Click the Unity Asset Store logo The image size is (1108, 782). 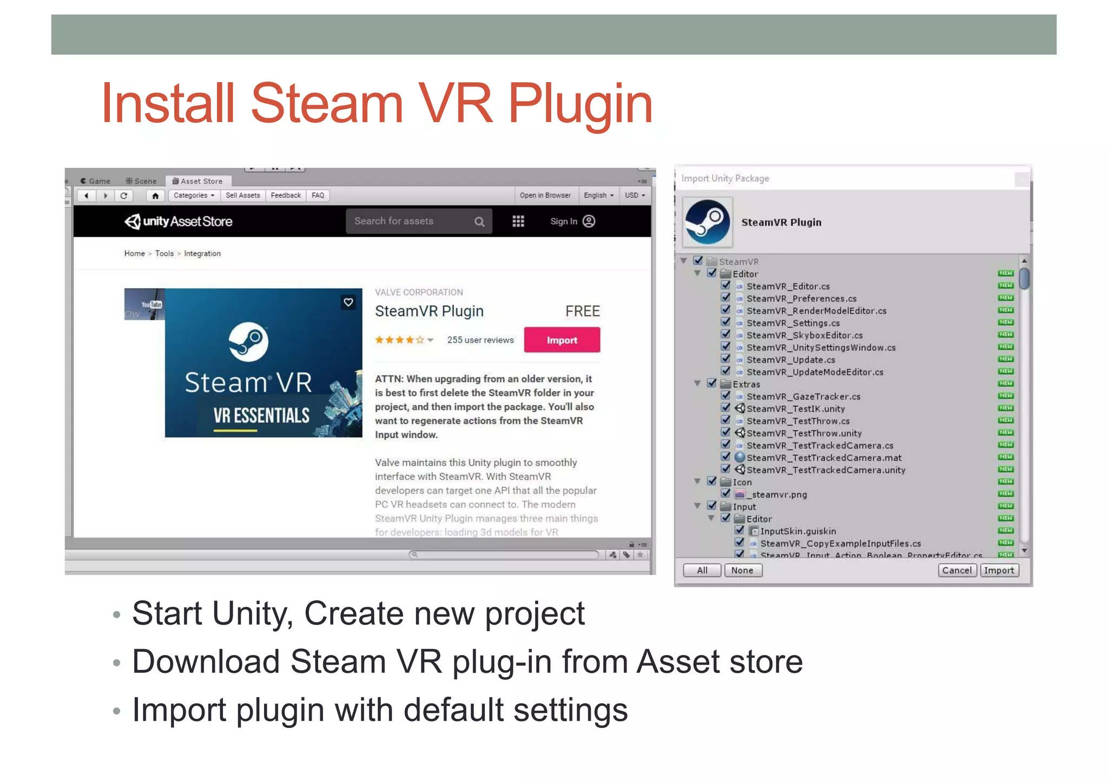coord(179,222)
